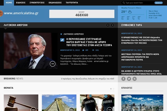Click the ΣΥΜΒΑΙΝΕΙ ΤΩΡΑ section header

coord(132,25)
